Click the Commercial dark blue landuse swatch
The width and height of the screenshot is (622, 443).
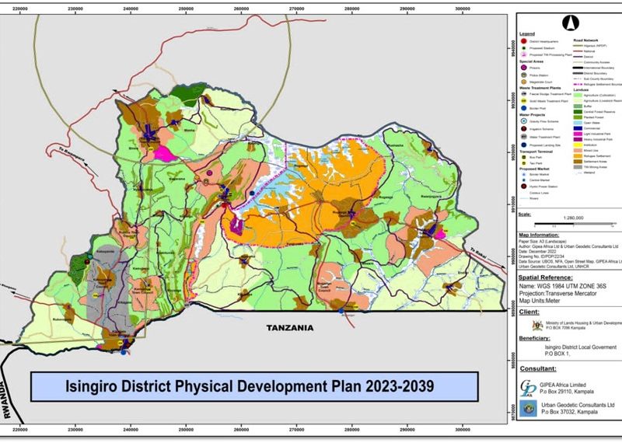[579, 128]
